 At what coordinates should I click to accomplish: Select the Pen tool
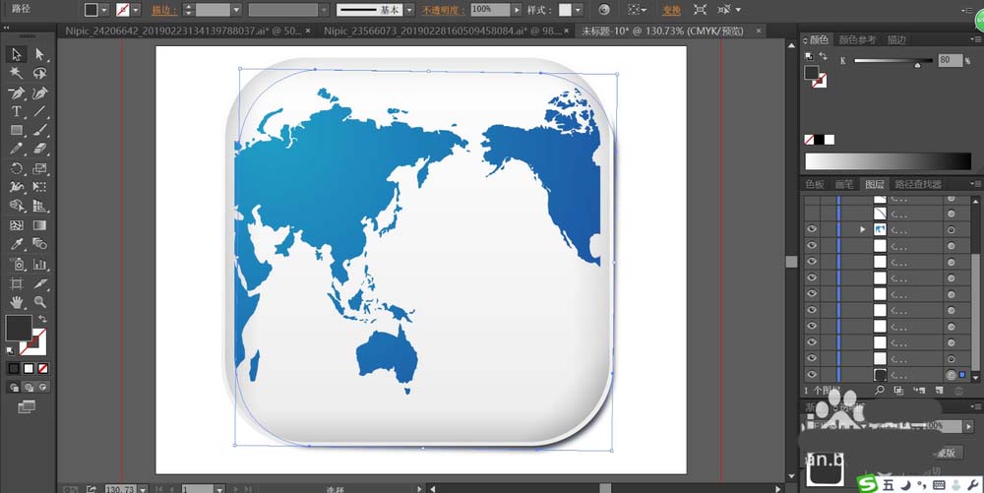[17, 93]
